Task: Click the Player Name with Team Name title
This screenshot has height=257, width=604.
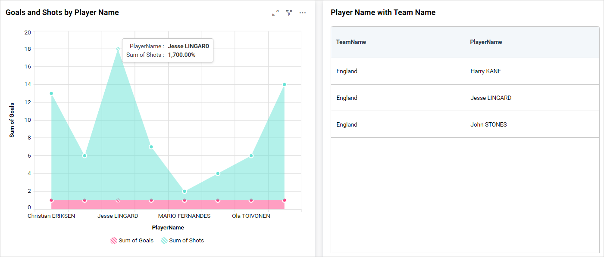Action: (x=383, y=13)
